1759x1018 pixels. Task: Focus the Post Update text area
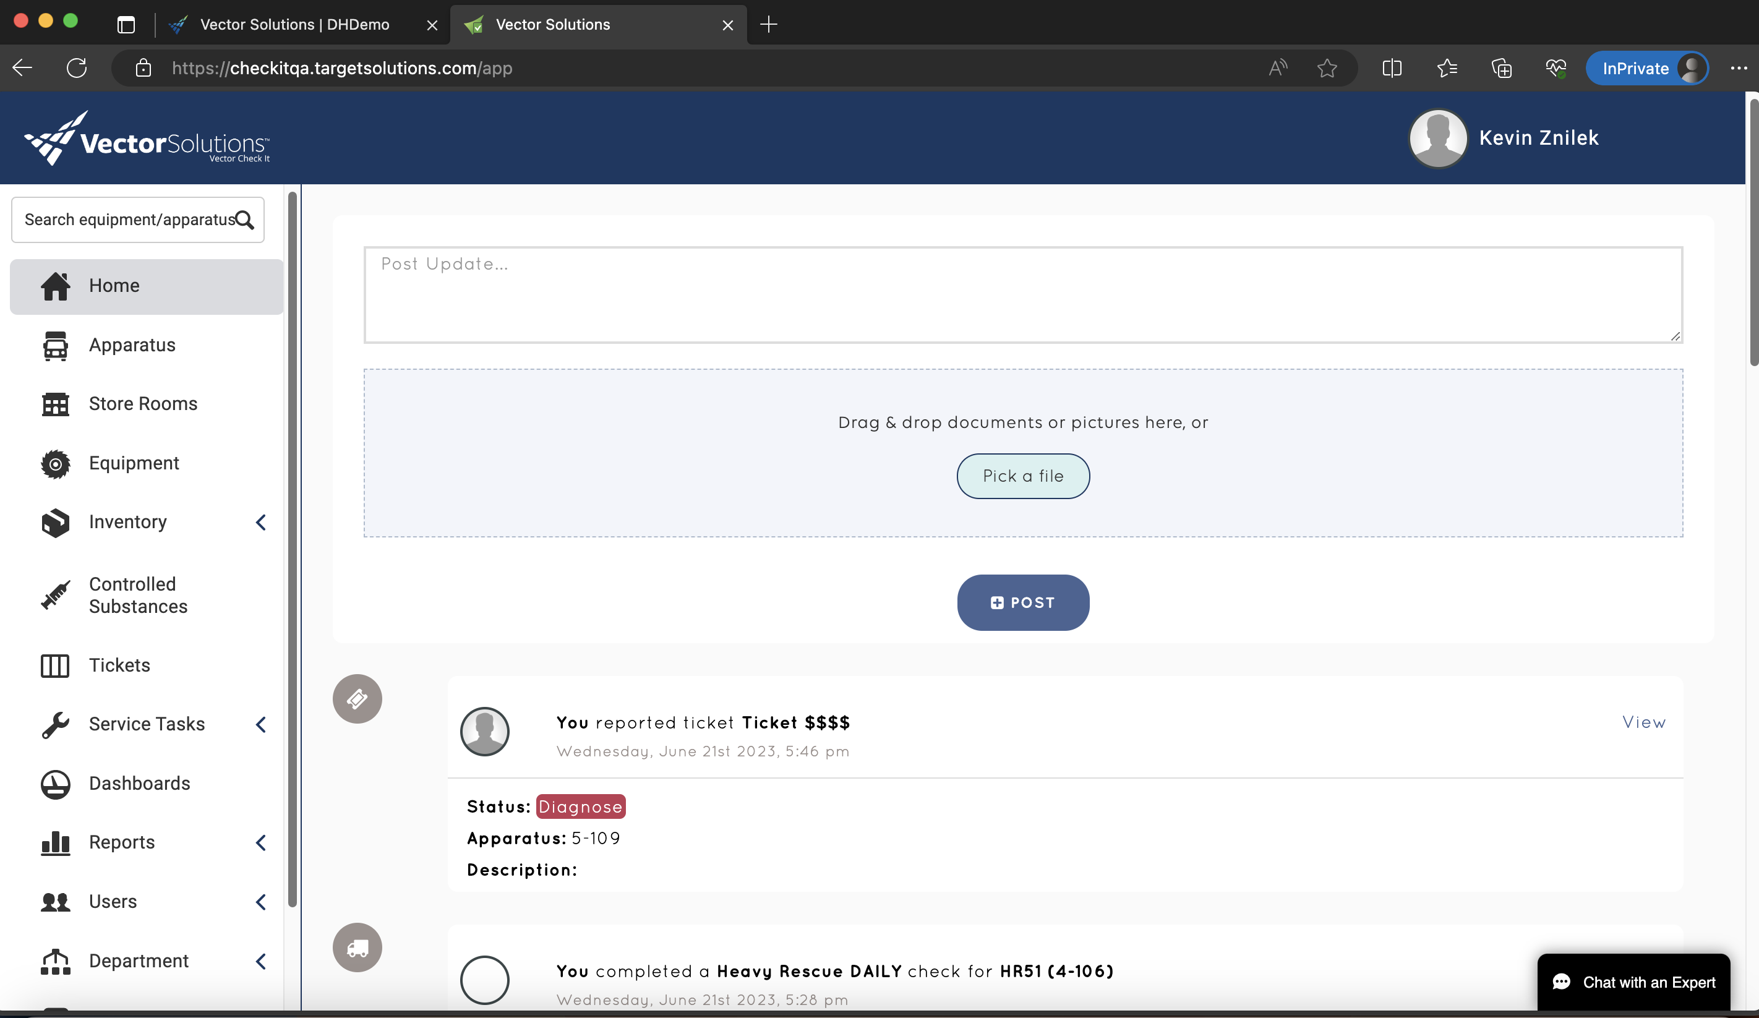tap(1022, 294)
